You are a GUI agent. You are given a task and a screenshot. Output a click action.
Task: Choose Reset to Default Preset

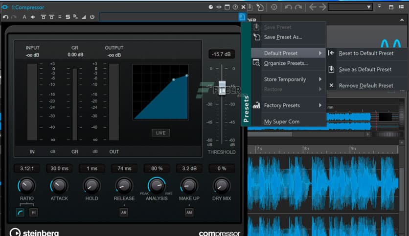click(x=366, y=53)
